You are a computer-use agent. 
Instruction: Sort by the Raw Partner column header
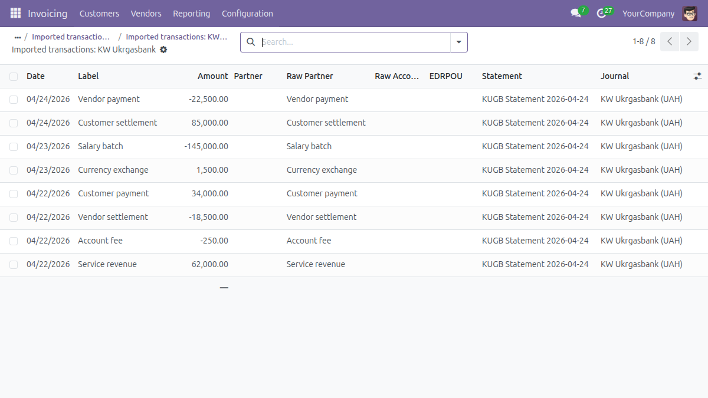click(310, 76)
